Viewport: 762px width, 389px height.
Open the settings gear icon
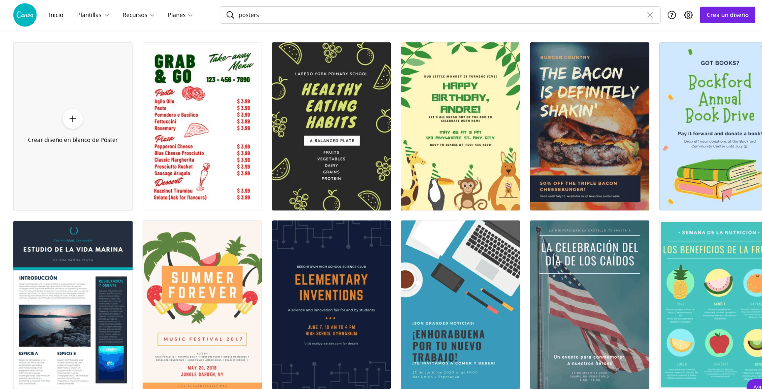[x=688, y=15]
